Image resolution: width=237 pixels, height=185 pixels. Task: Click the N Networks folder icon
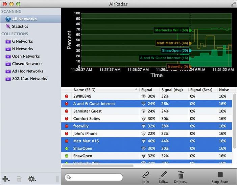pyautogui.click(x=8, y=49)
